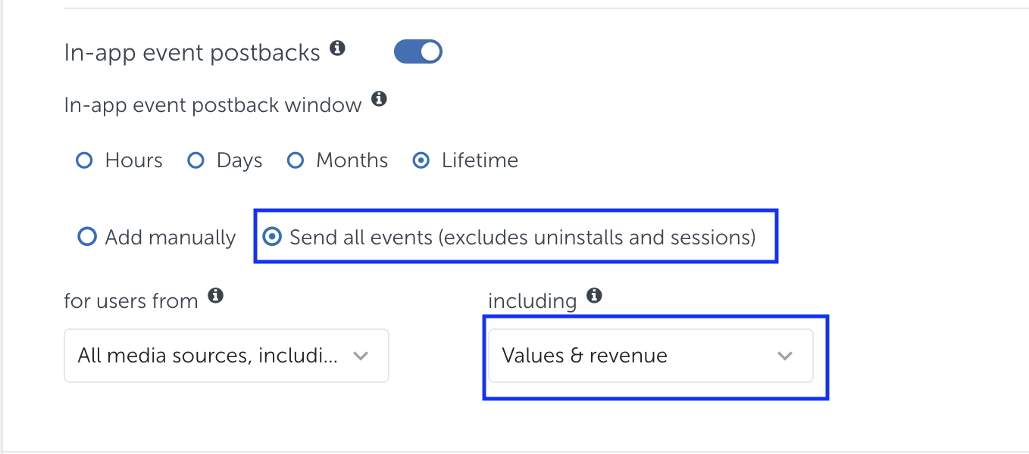Click the info icon beside 'including'
This screenshot has width=1029, height=454.
(595, 296)
